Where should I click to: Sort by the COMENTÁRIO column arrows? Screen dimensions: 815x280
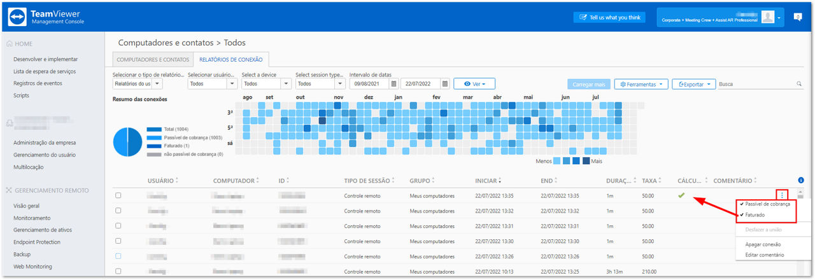pos(756,181)
